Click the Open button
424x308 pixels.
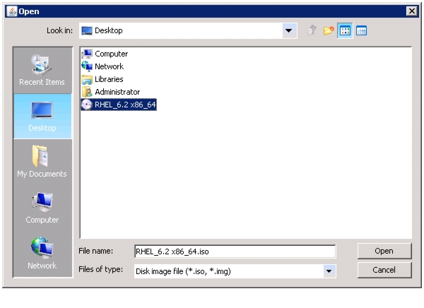pos(384,251)
